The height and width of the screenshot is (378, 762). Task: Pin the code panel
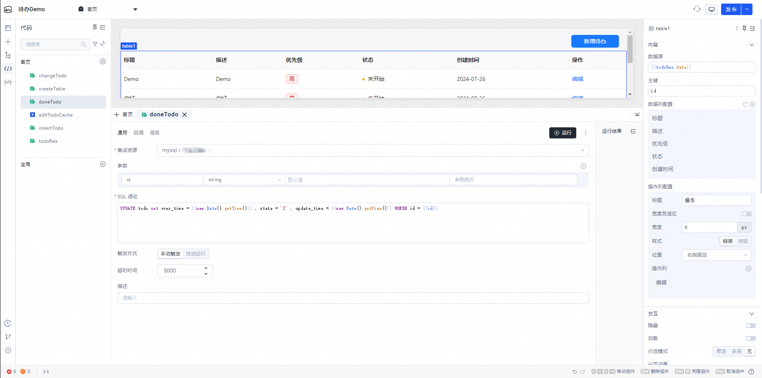click(x=95, y=27)
